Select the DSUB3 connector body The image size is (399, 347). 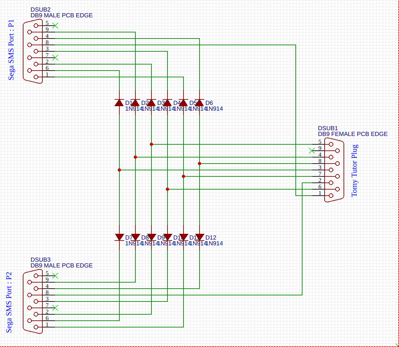pyautogui.click(x=33, y=301)
